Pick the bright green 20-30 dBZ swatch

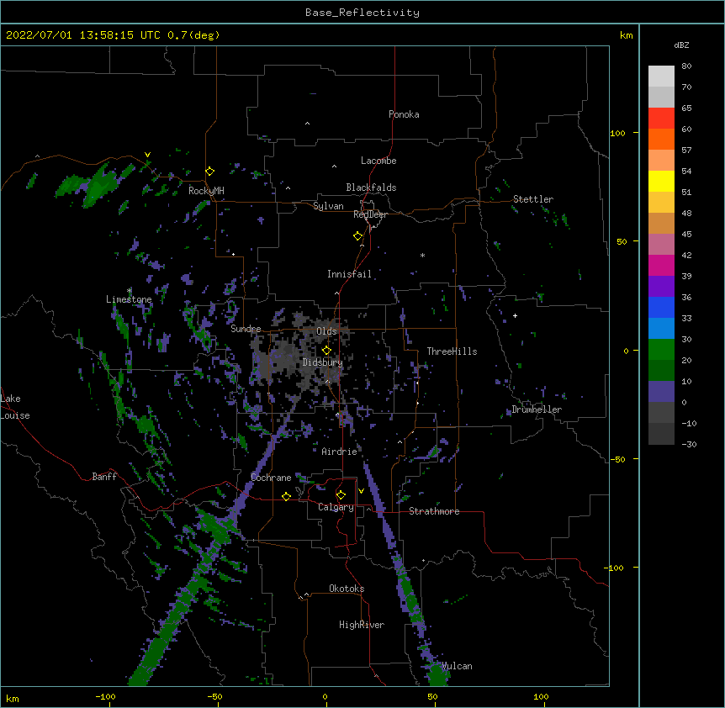[661, 350]
